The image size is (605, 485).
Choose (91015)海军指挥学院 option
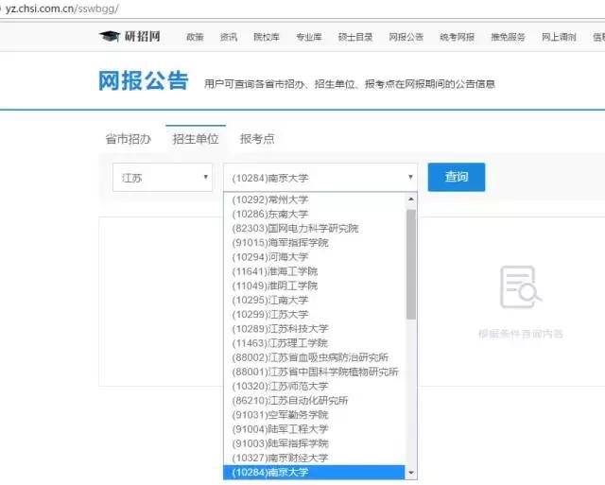pos(315,242)
